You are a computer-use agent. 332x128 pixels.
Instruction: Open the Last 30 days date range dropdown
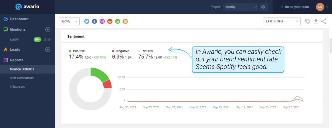click(282, 21)
